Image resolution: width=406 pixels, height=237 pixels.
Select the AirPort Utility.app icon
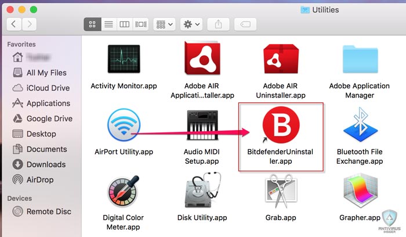pos(124,125)
